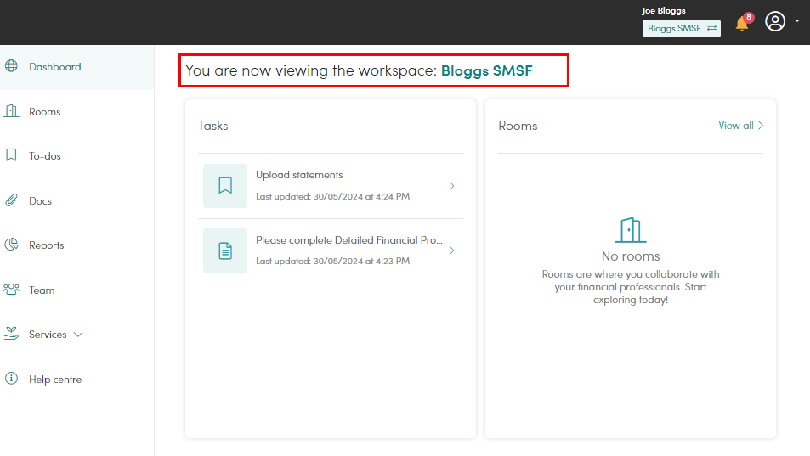Screen dimensions: 810x456
Task: Click the To-dos bookmark icon
Action: (x=11, y=155)
